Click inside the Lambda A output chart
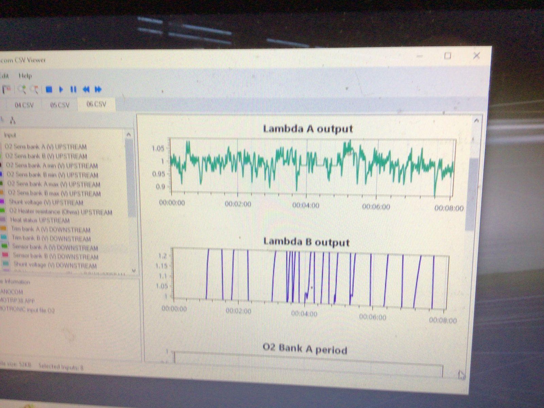Viewport: 544px width, 408px height. [312, 167]
